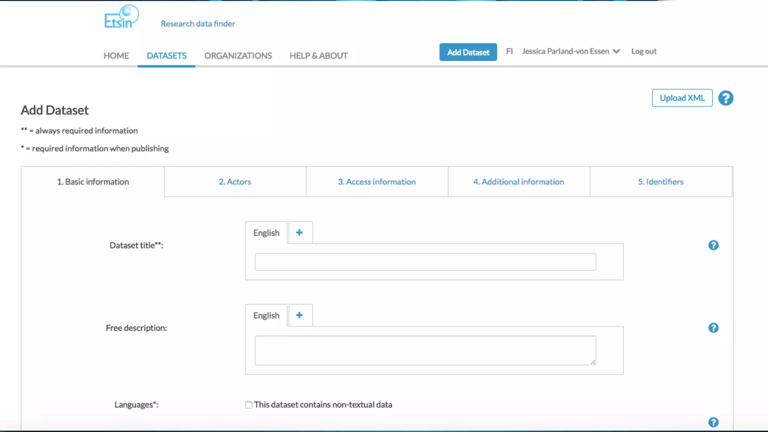
Task: Open help icon for Dataset title
Action: 713,245
